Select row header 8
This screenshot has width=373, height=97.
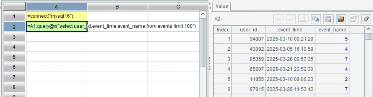[x=14, y=87]
